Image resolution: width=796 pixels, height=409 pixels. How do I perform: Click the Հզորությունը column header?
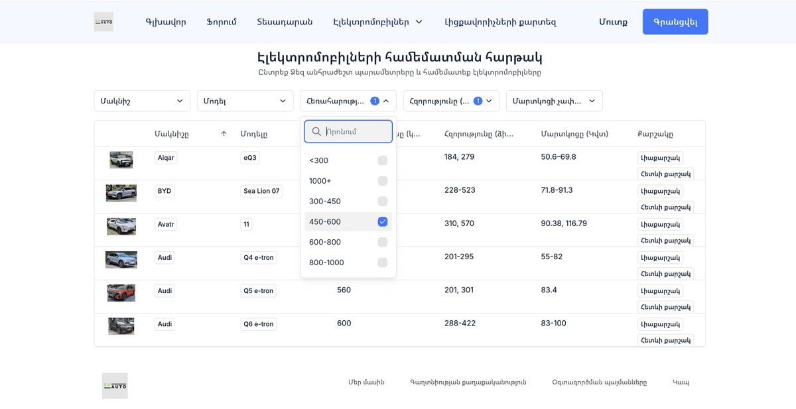tap(478, 134)
